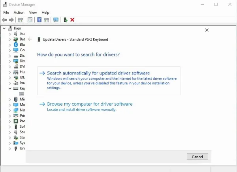Open the View menu
Screen dimensions: 237x172
tap(33, 12)
